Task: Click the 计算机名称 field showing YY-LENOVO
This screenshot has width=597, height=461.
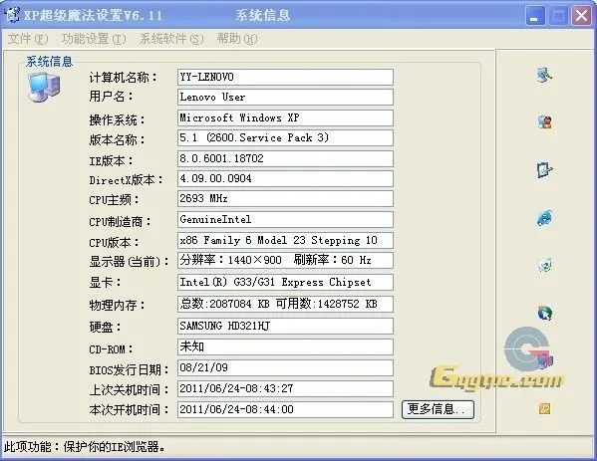Action: tap(285, 78)
